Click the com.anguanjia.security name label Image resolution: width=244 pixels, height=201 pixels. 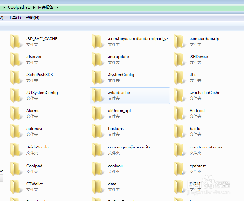(129, 147)
